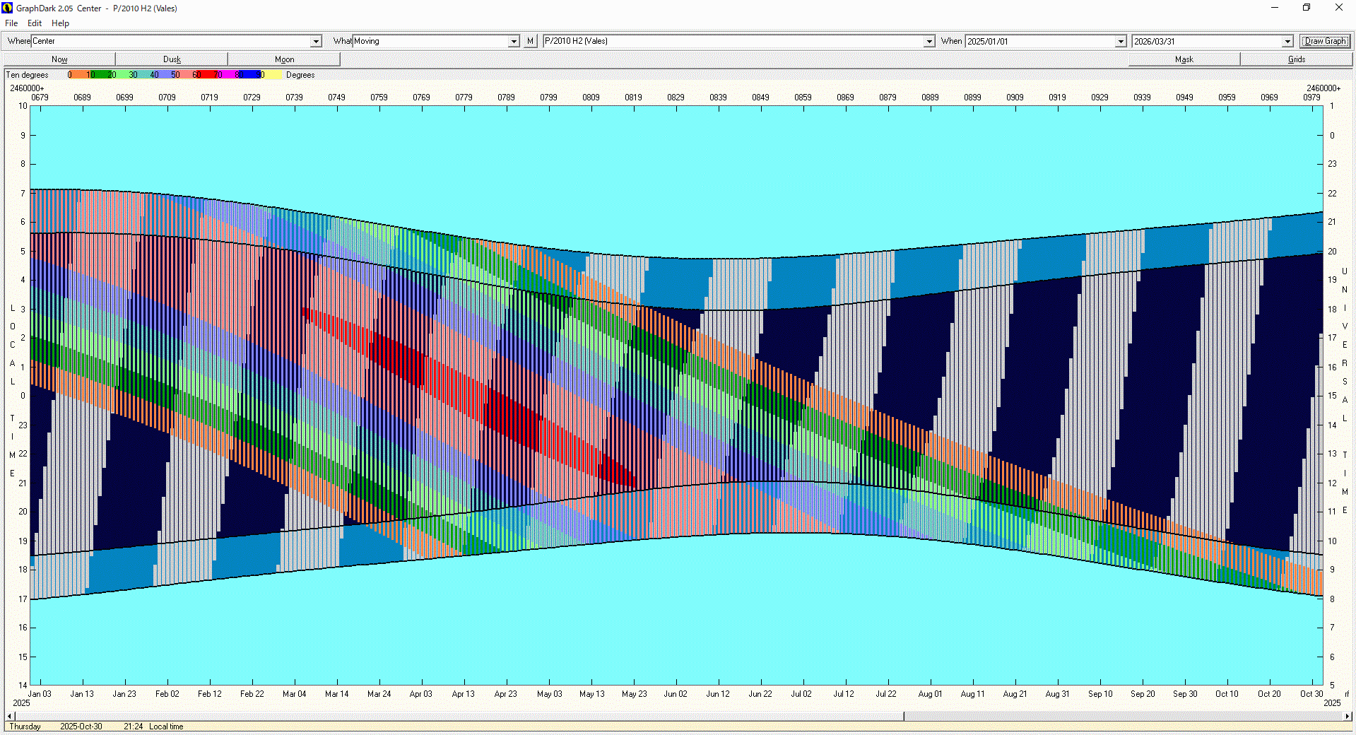Close the GraphDark window
1356x735 pixels.
1339,8
